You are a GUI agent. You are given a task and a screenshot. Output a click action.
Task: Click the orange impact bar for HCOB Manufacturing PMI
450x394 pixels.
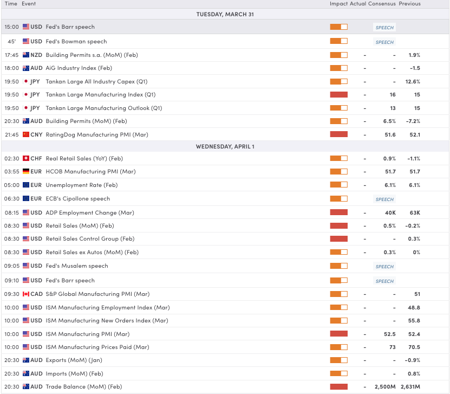coord(338,171)
